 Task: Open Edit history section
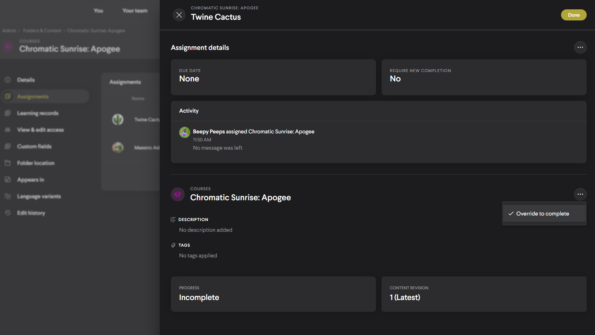[x=31, y=213]
